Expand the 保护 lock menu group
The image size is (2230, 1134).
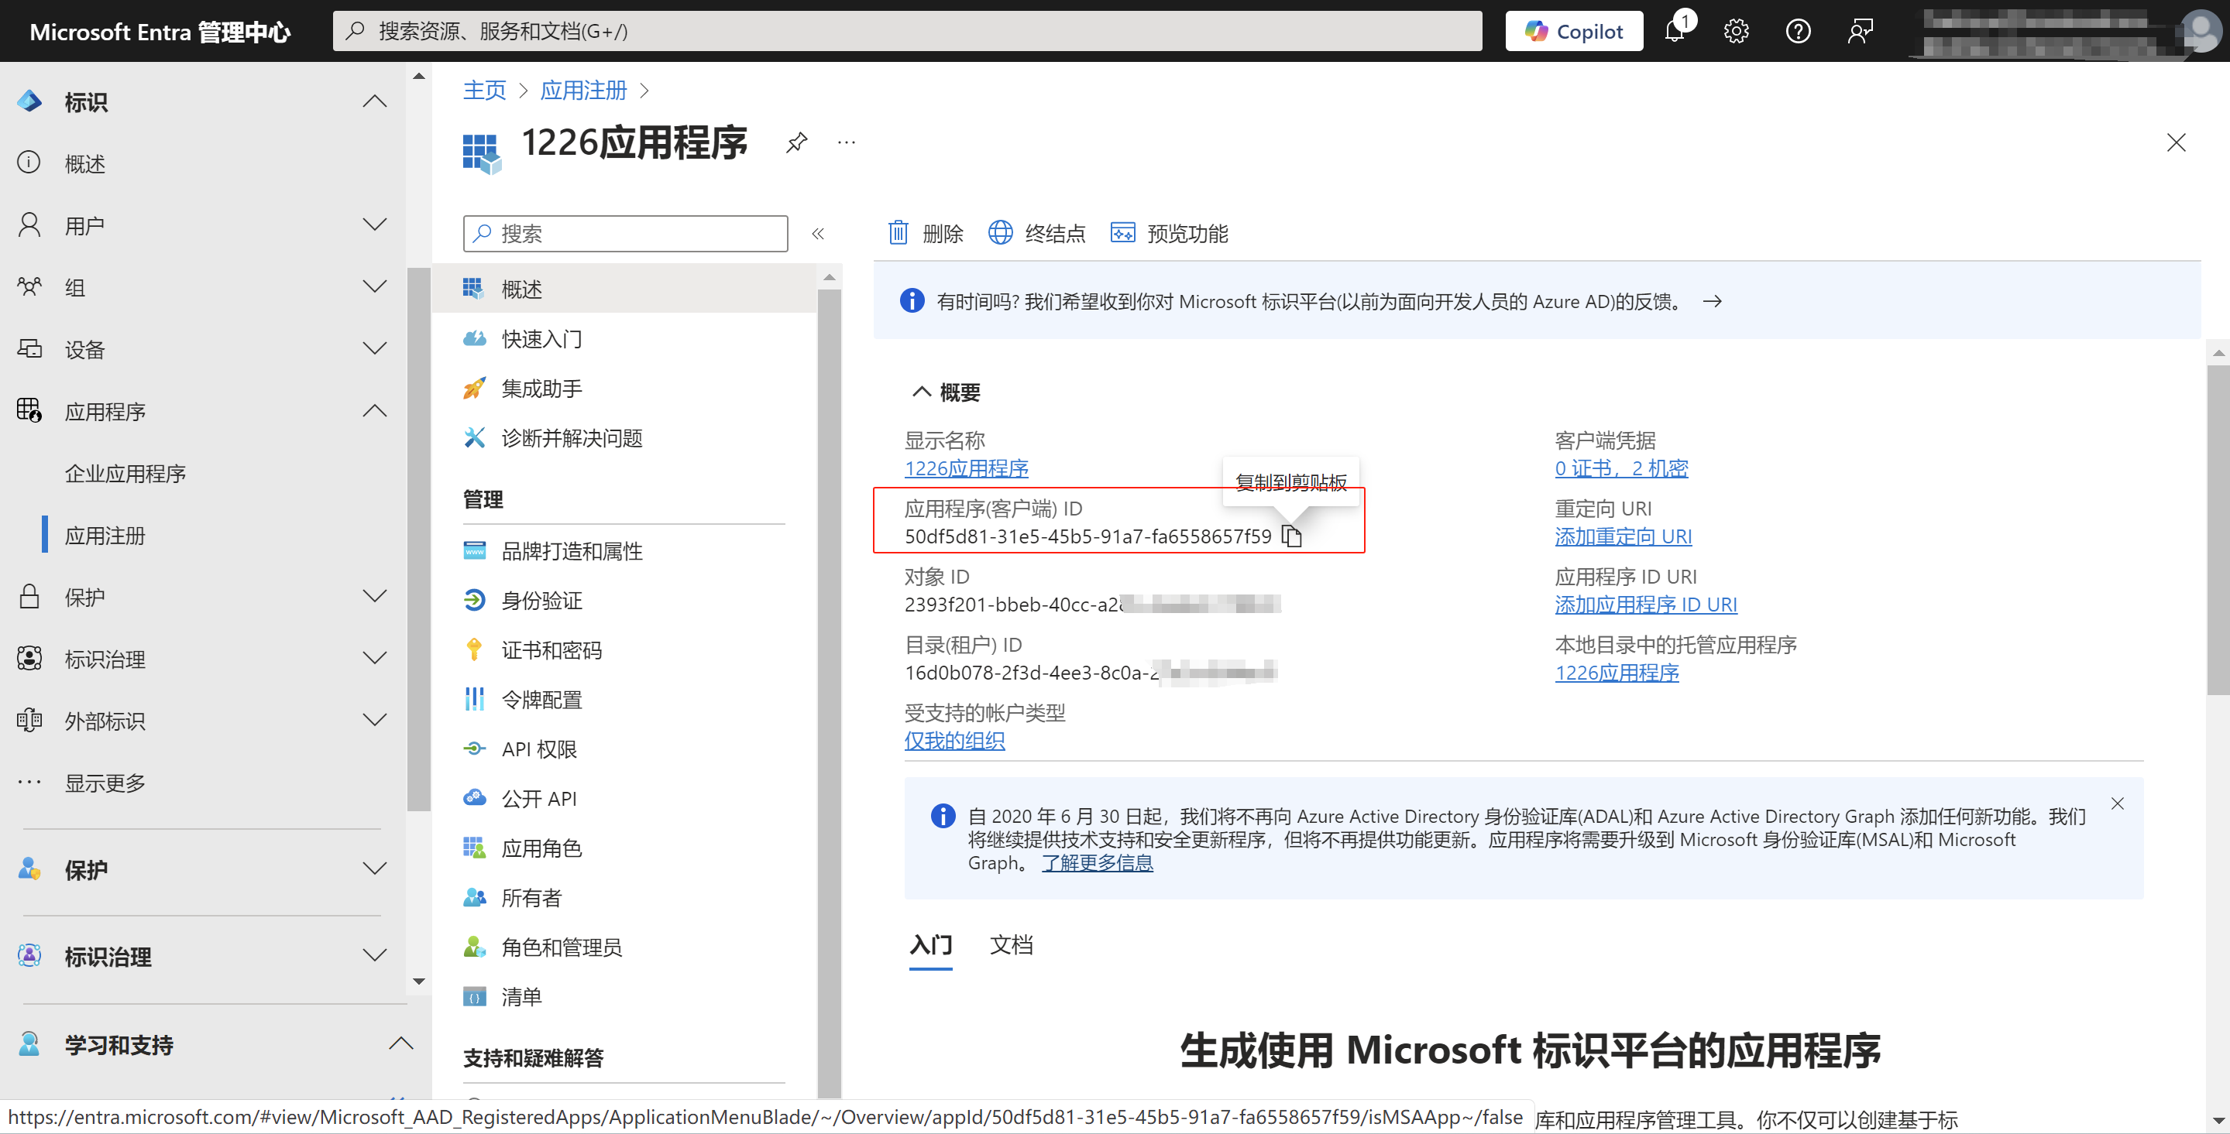374,597
